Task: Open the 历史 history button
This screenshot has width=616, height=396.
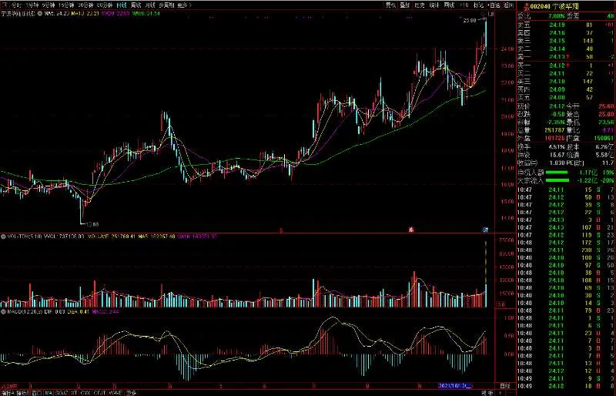Action: (420, 5)
